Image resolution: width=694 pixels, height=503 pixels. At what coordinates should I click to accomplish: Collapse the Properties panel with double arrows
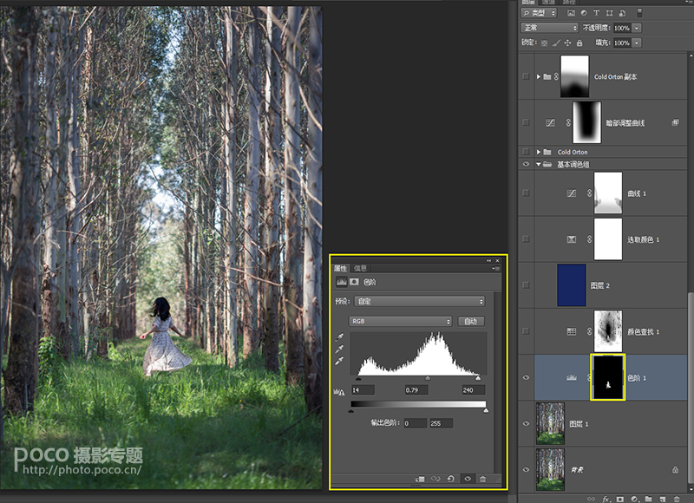tap(488, 260)
